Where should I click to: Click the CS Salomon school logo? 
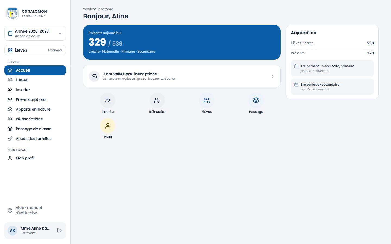click(12, 14)
